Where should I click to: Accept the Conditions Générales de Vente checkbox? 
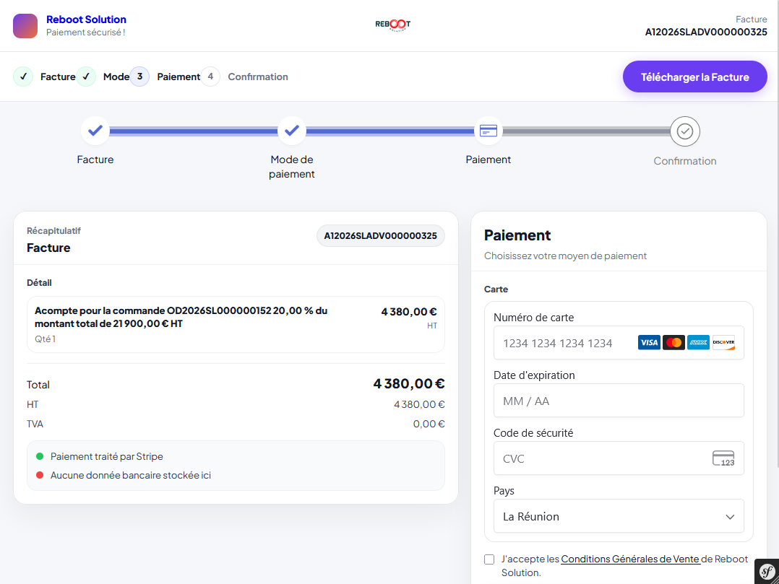pyautogui.click(x=489, y=559)
